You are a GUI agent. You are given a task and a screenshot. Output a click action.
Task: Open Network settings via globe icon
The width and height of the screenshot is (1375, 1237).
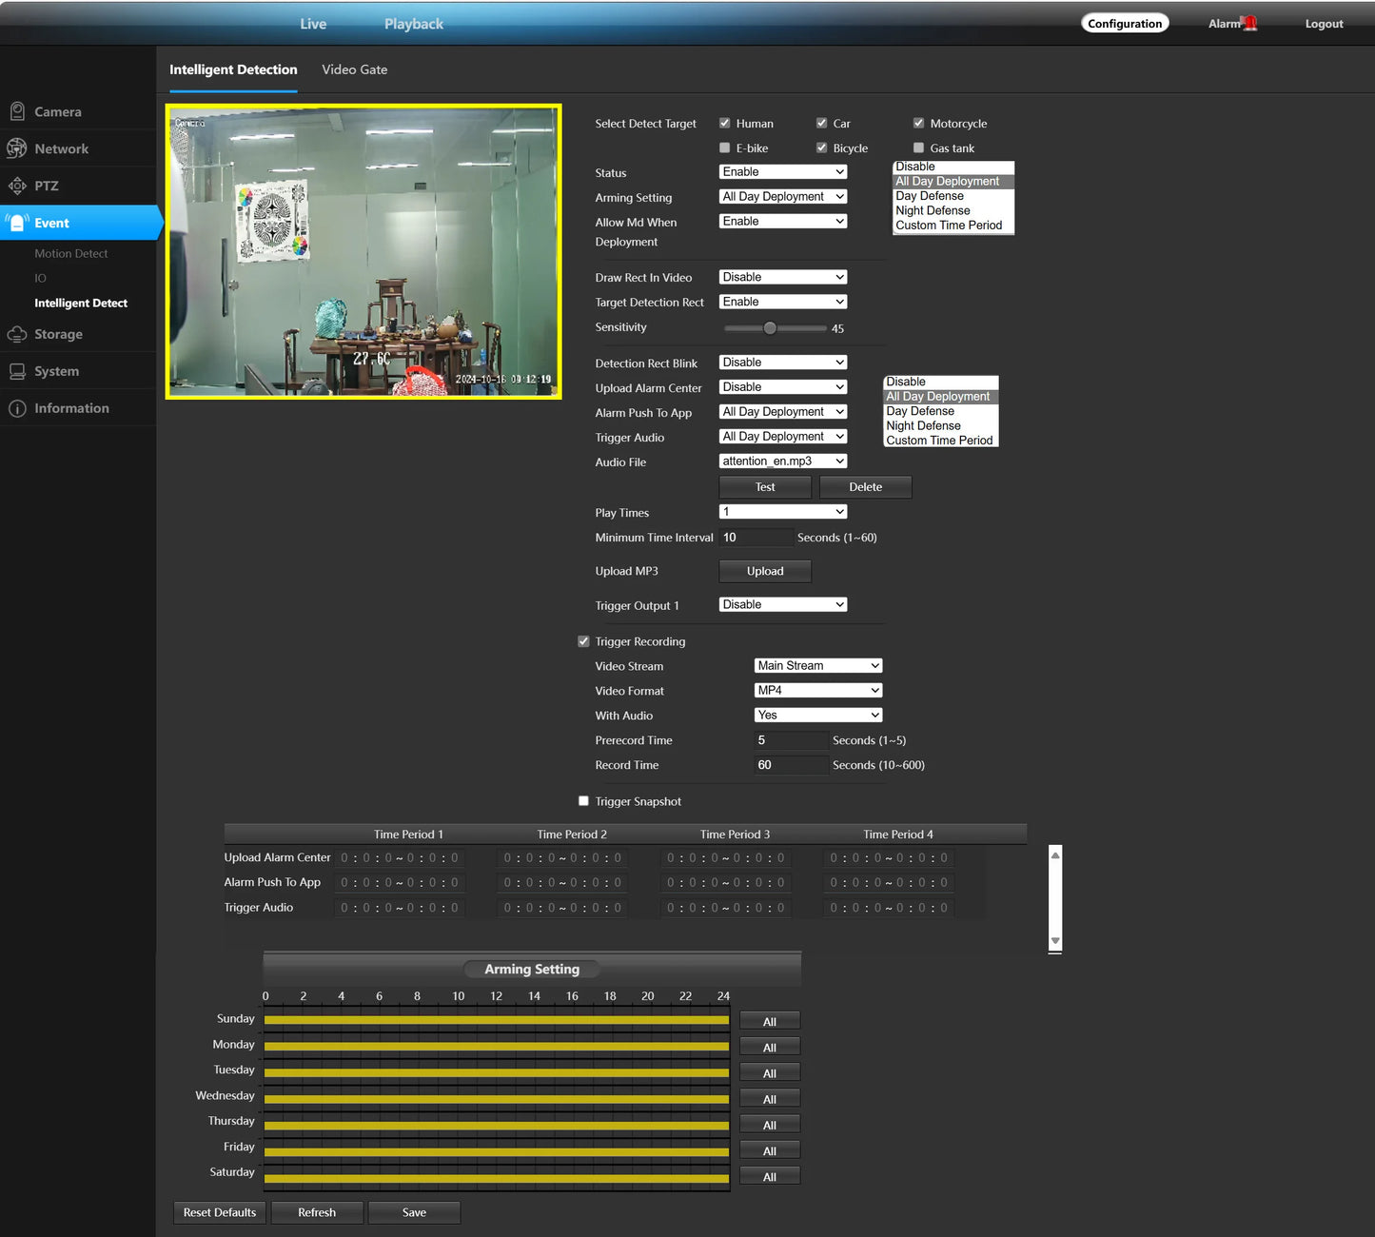pos(17,148)
